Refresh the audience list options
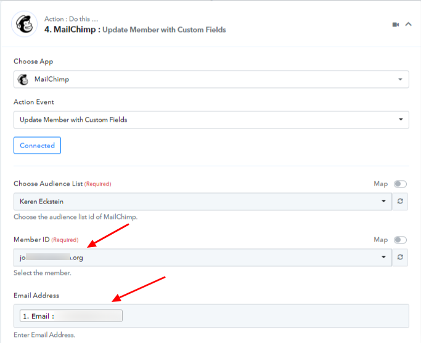The image size is (421, 343). [x=400, y=202]
